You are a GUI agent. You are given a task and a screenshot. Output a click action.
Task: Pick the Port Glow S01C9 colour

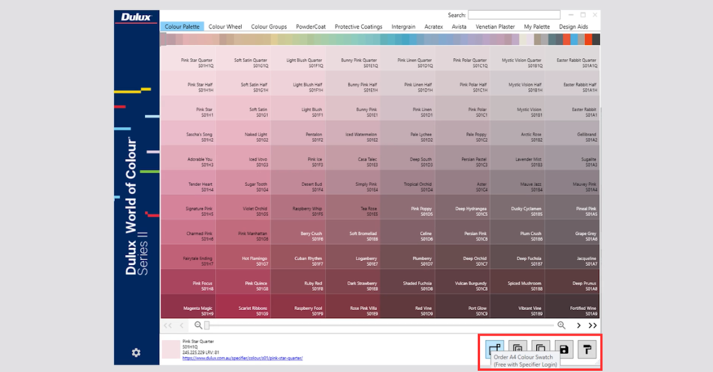(462, 306)
